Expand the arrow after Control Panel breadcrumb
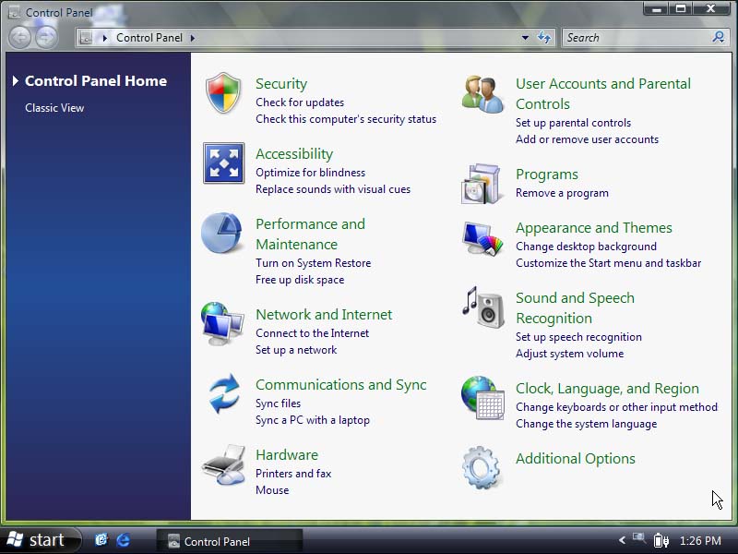Image resolution: width=738 pixels, height=554 pixels. tap(192, 38)
